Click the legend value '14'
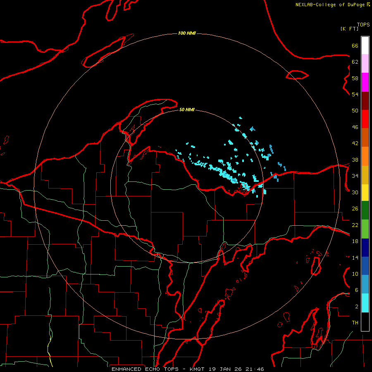 click(x=355, y=258)
